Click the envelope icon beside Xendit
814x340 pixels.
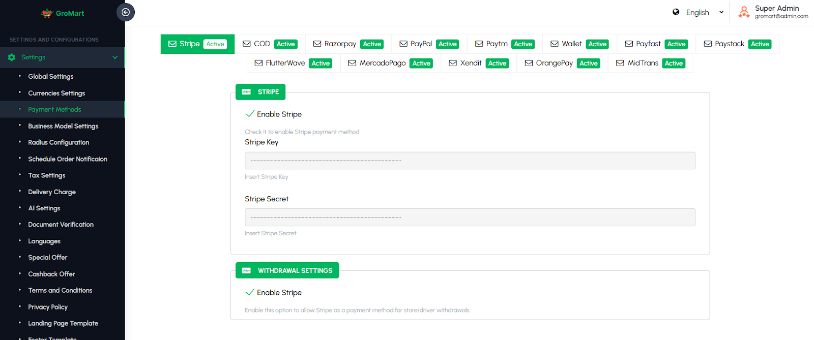pyautogui.click(x=453, y=63)
